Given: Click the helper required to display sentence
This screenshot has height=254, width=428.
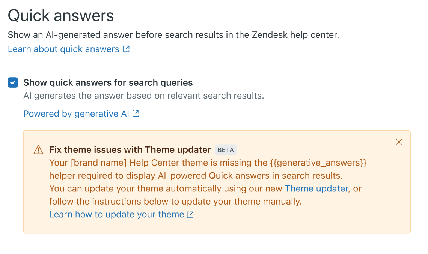Looking at the screenshot, I should pyautogui.click(x=196, y=176).
